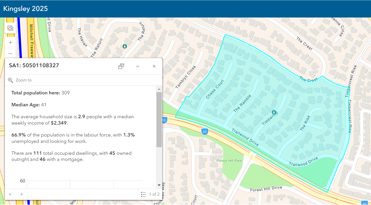Click the Kingsley 2025 title

[25, 9]
